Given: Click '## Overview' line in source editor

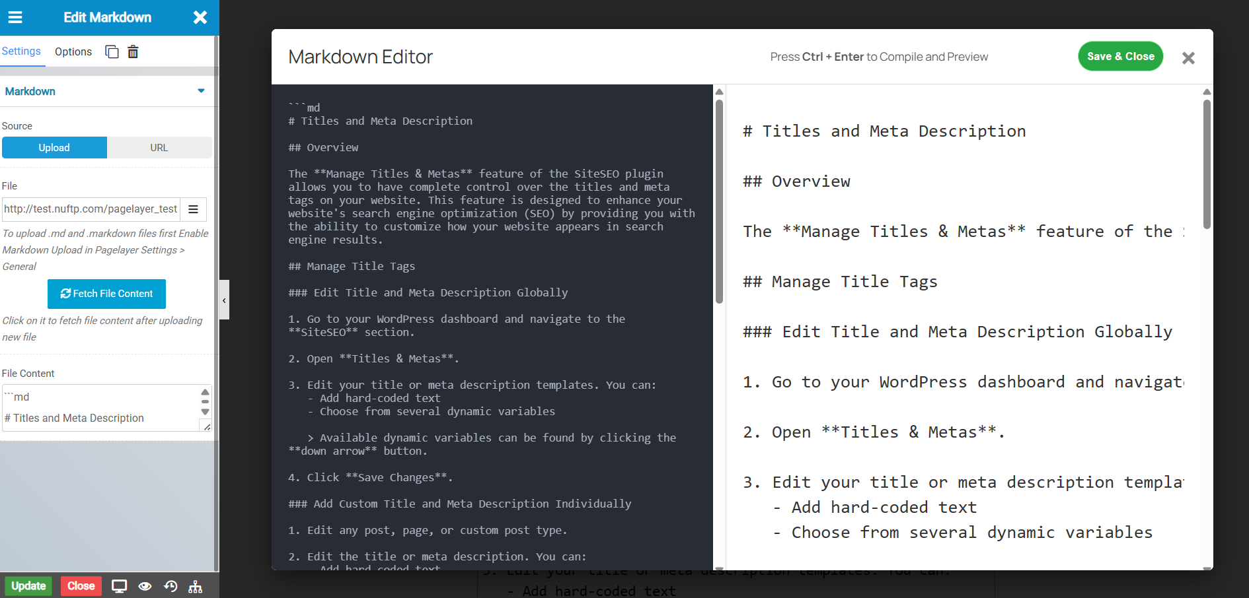Looking at the screenshot, I should click(x=323, y=148).
